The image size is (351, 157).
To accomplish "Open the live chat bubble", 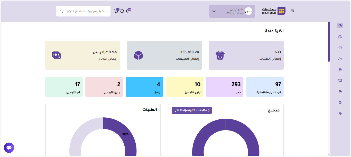I will [x=9, y=148].
